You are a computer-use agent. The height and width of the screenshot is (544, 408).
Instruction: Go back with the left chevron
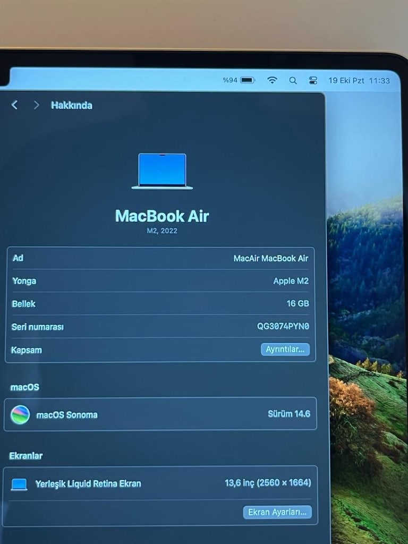[x=14, y=105]
